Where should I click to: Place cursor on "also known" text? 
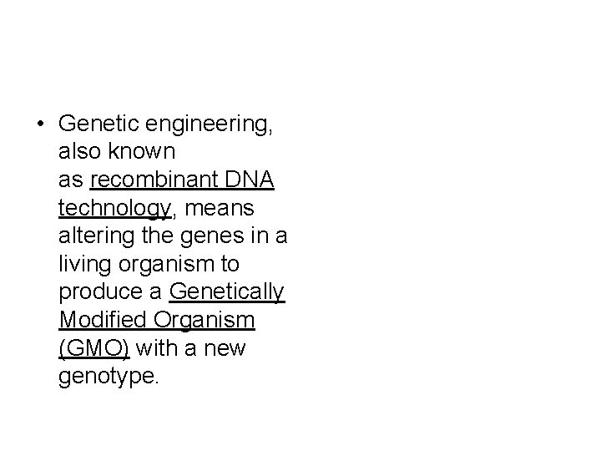pyautogui.click(x=117, y=151)
